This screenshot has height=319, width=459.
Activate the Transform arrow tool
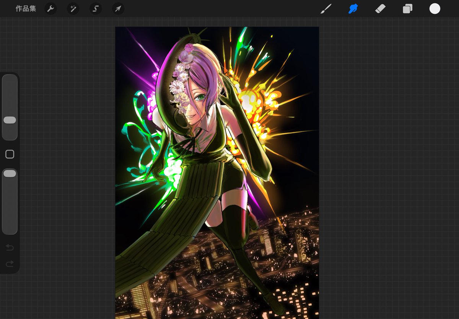tap(118, 9)
